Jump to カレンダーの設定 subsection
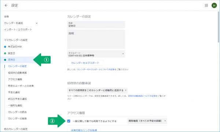Image resolution: width=220 pixels, height=132 pixels. (x=17, y=66)
